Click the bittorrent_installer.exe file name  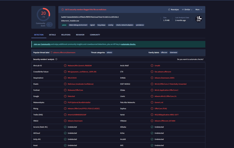coord(70,21)
